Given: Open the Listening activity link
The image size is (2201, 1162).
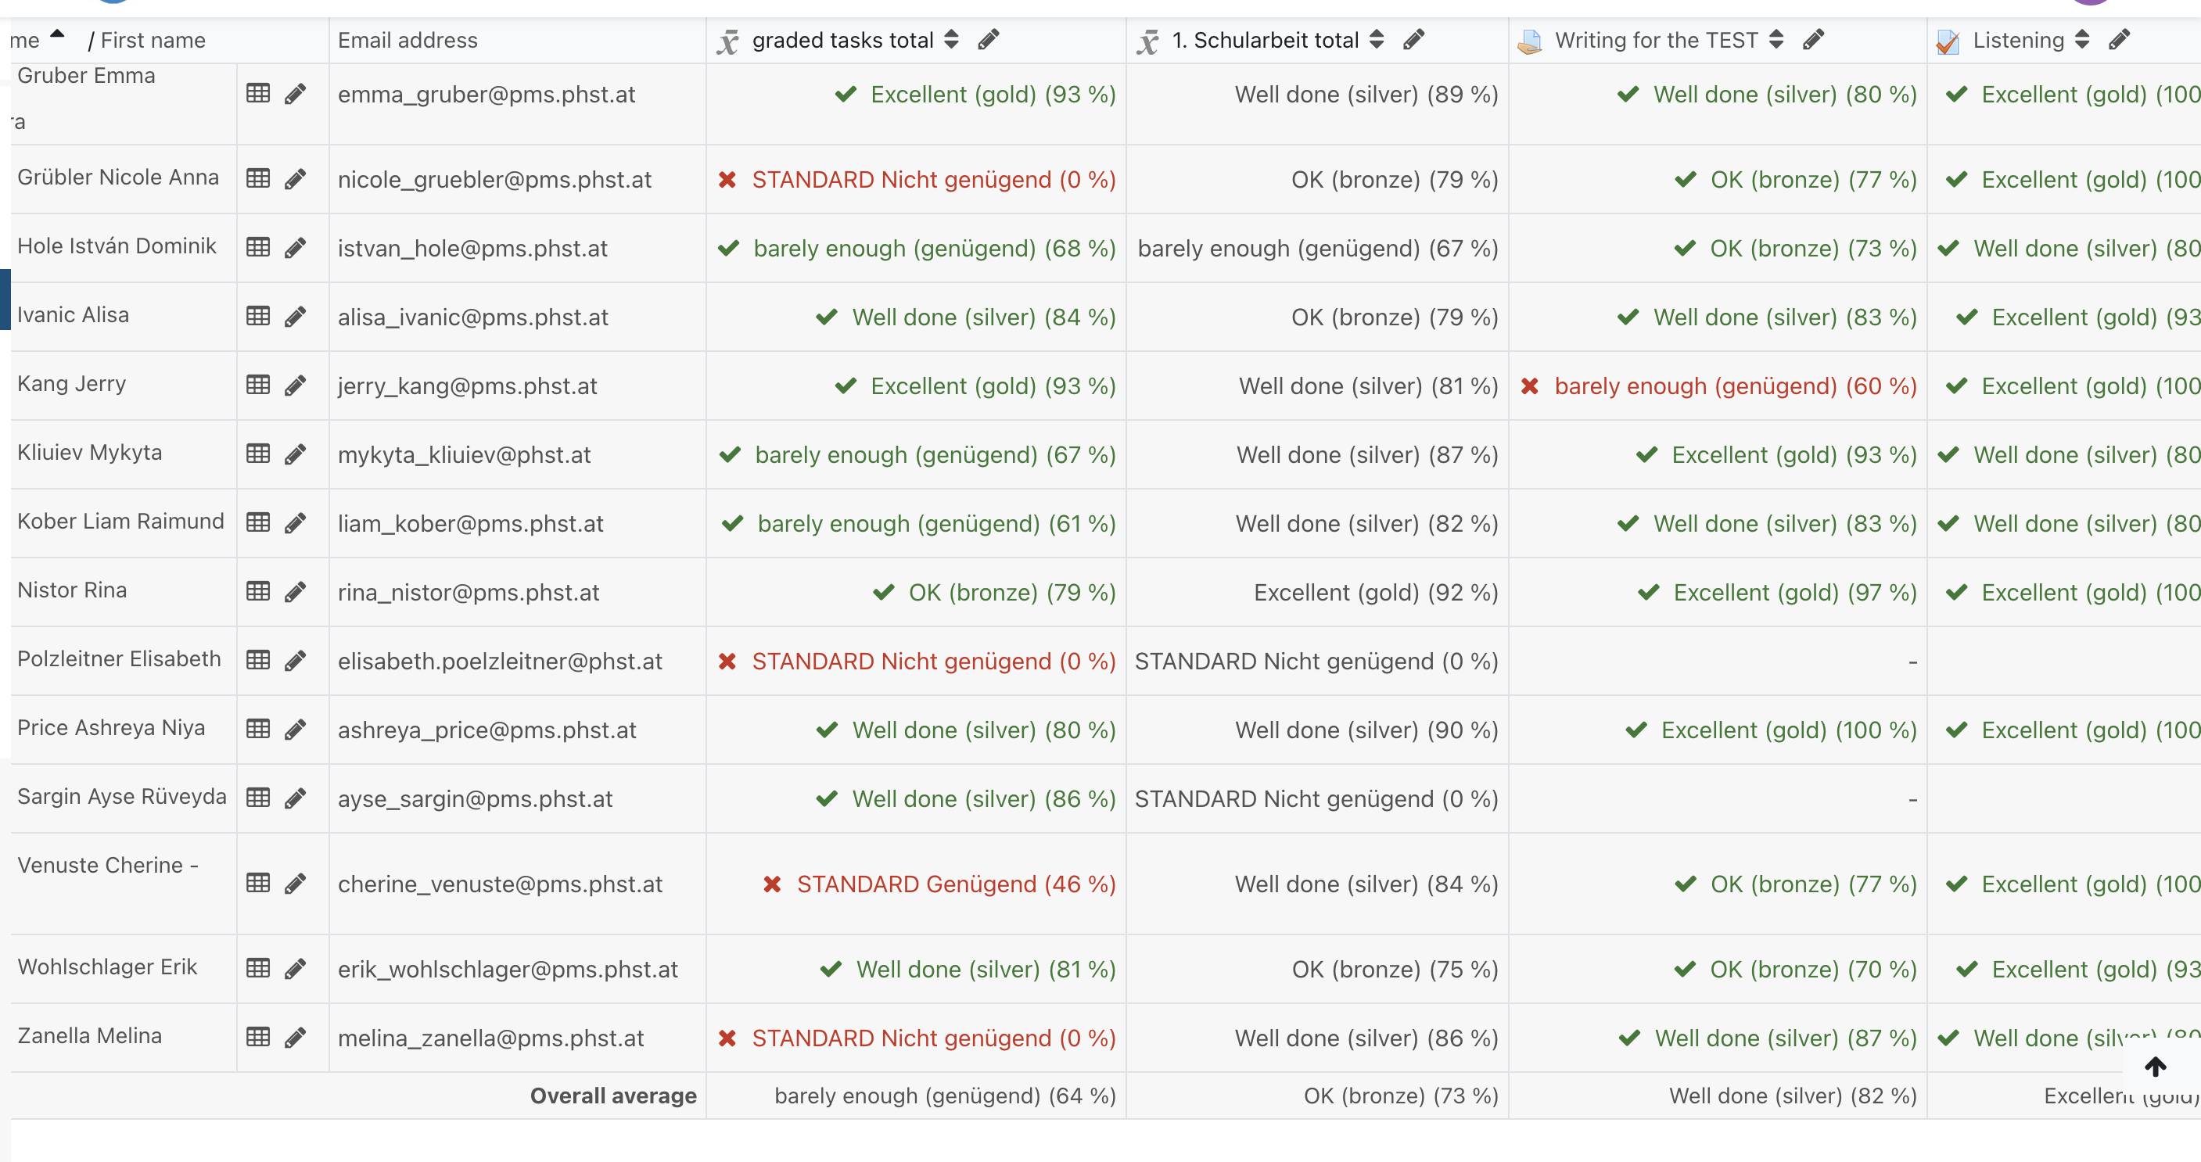Looking at the screenshot, I should (2017, 40).
